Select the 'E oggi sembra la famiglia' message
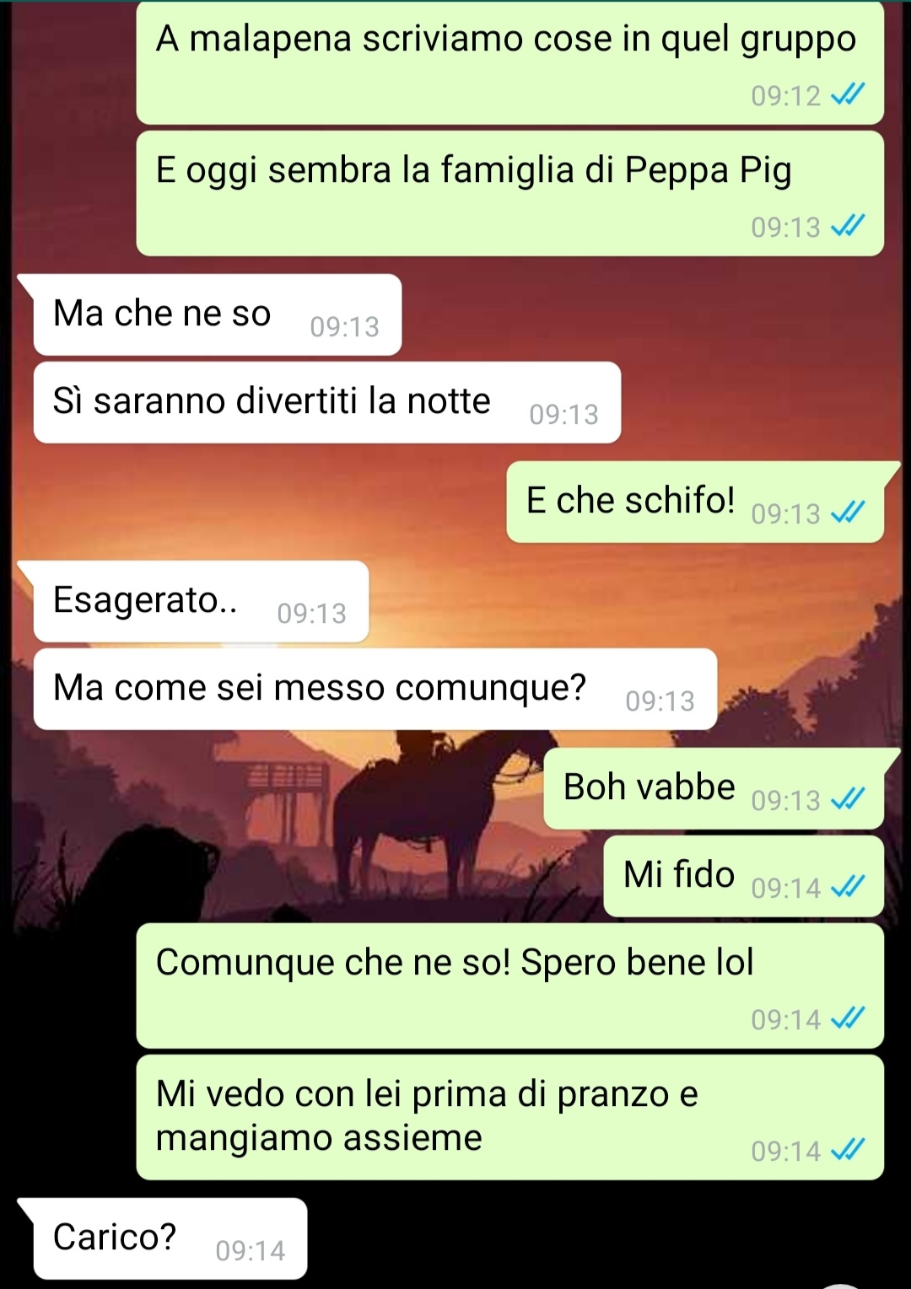This screenshot has height=1289, width=911. coord(509,193)
